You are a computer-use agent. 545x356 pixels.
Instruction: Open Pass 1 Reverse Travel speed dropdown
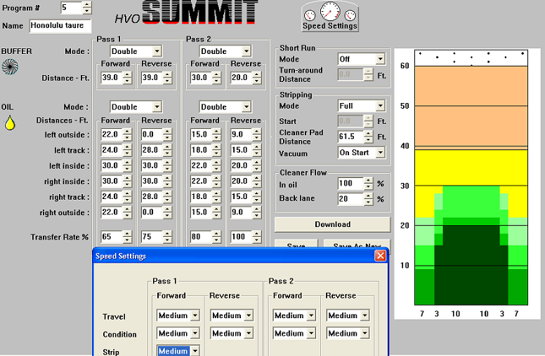(x=249, y=315)
